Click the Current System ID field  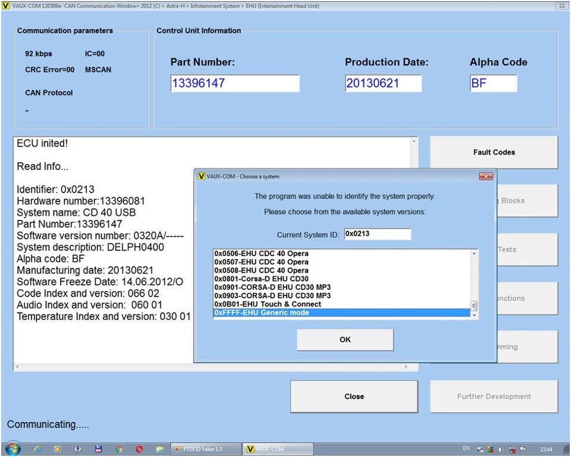click(378, 234)
